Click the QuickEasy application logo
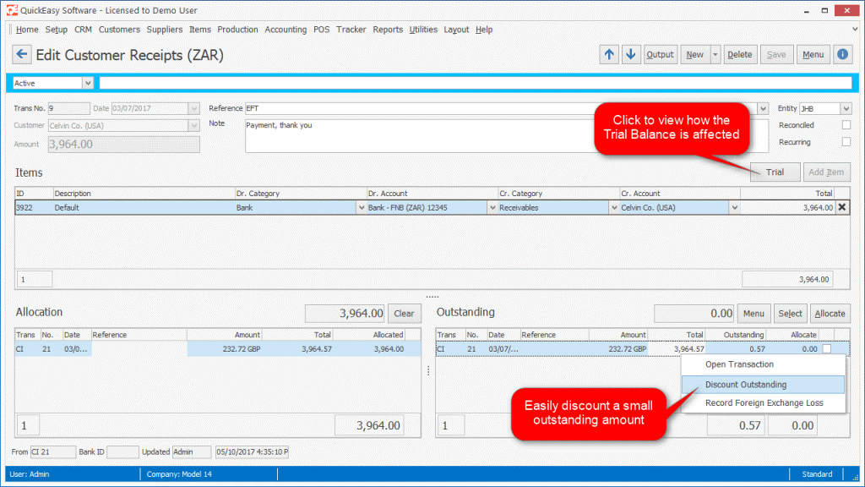This screenshot has width=865, height=487. (x=11, y=10)
